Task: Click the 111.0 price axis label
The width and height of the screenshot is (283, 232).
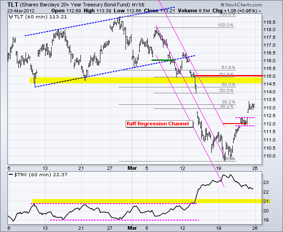Action: click(x=269, y=140)
